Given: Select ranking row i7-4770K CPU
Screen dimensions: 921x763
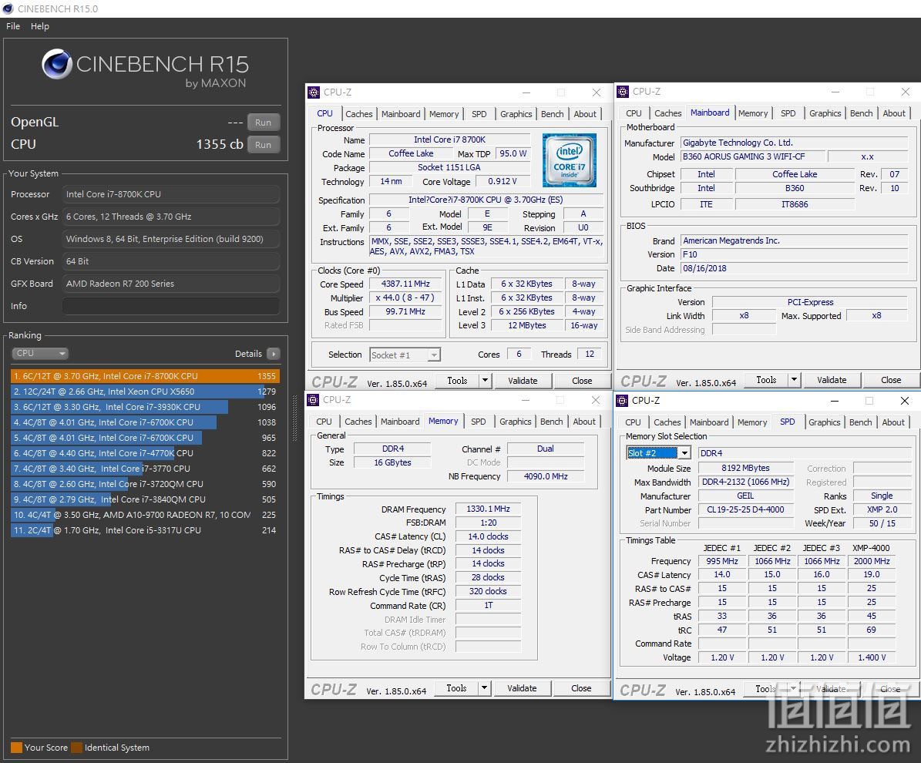Looking at the screenshot, I should [144, 453].
